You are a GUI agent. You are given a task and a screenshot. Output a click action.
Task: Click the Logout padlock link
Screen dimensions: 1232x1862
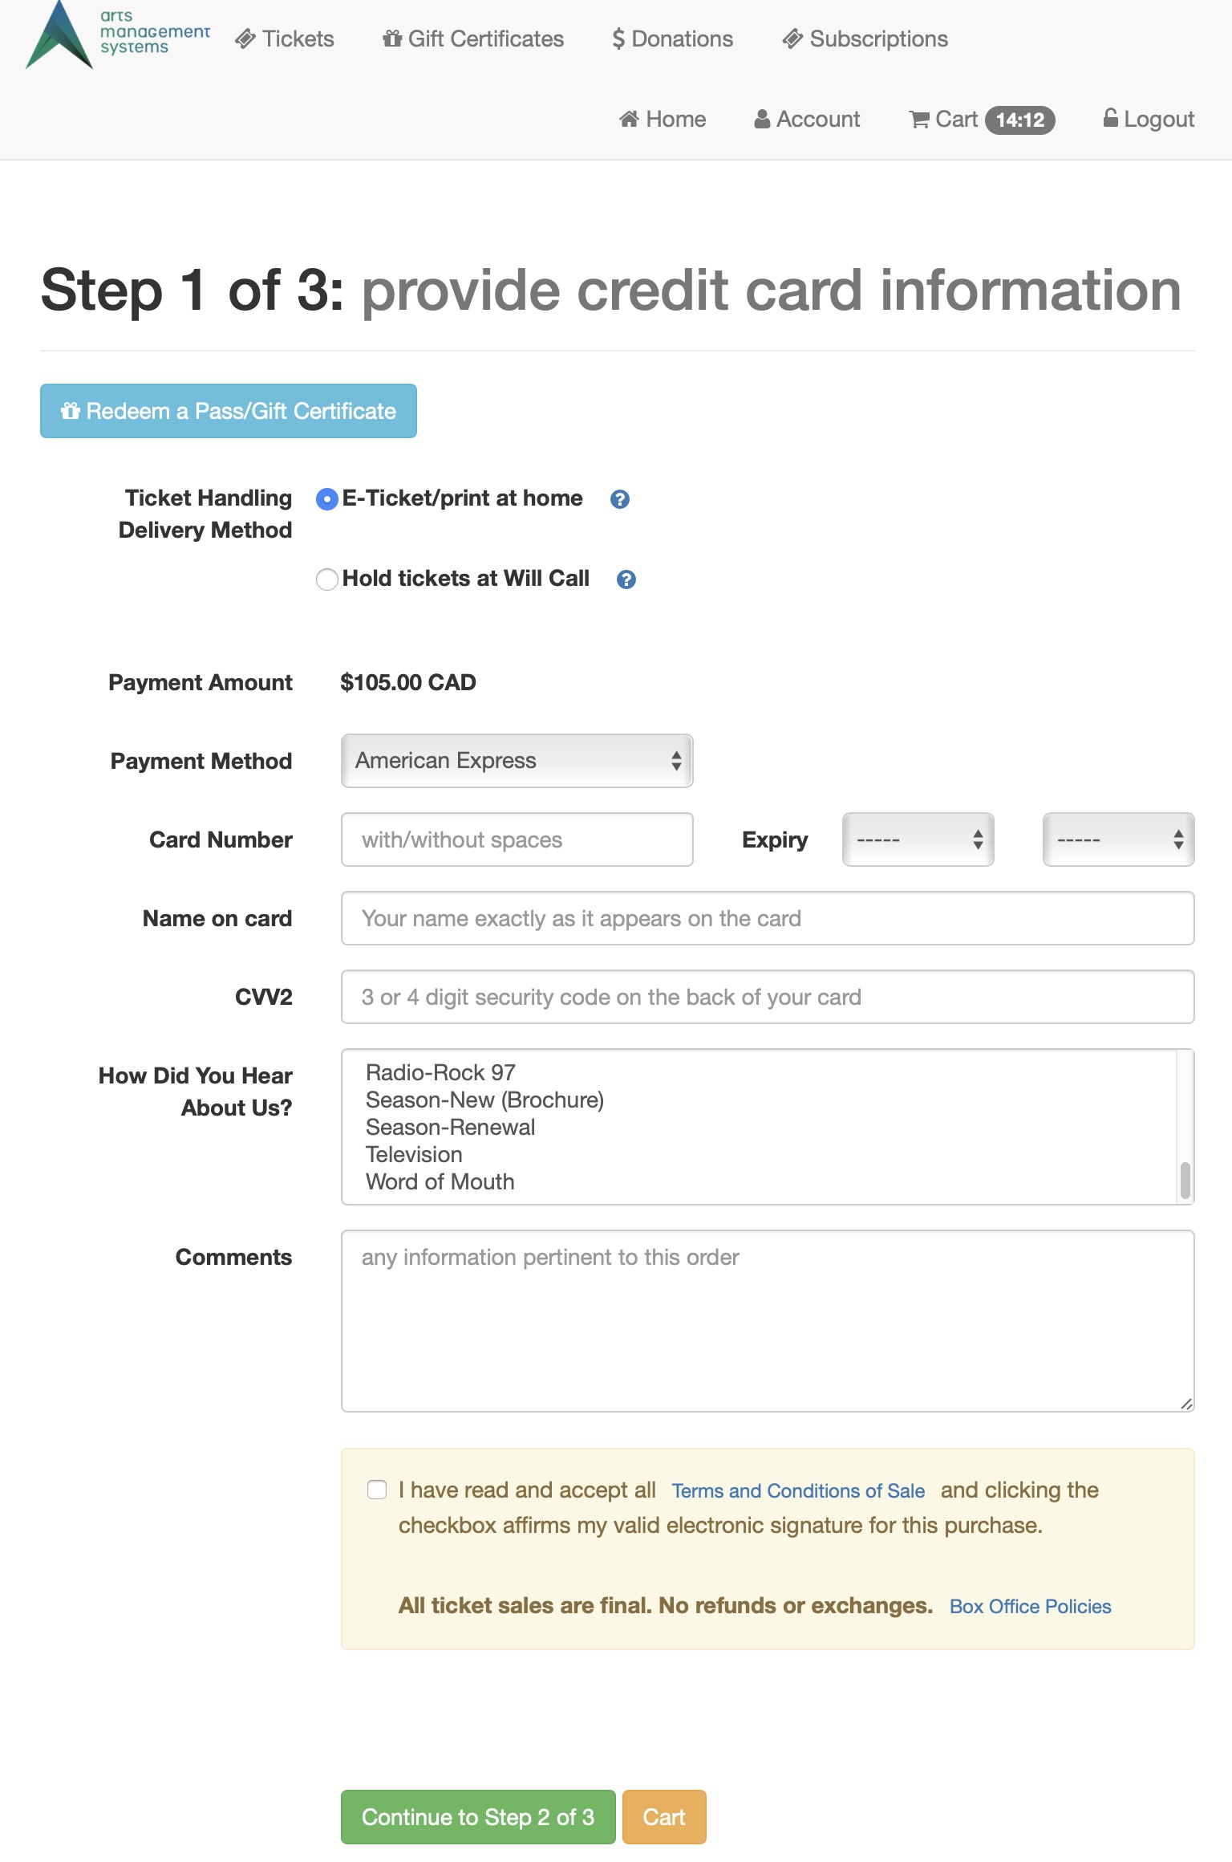coord(1149,119)
